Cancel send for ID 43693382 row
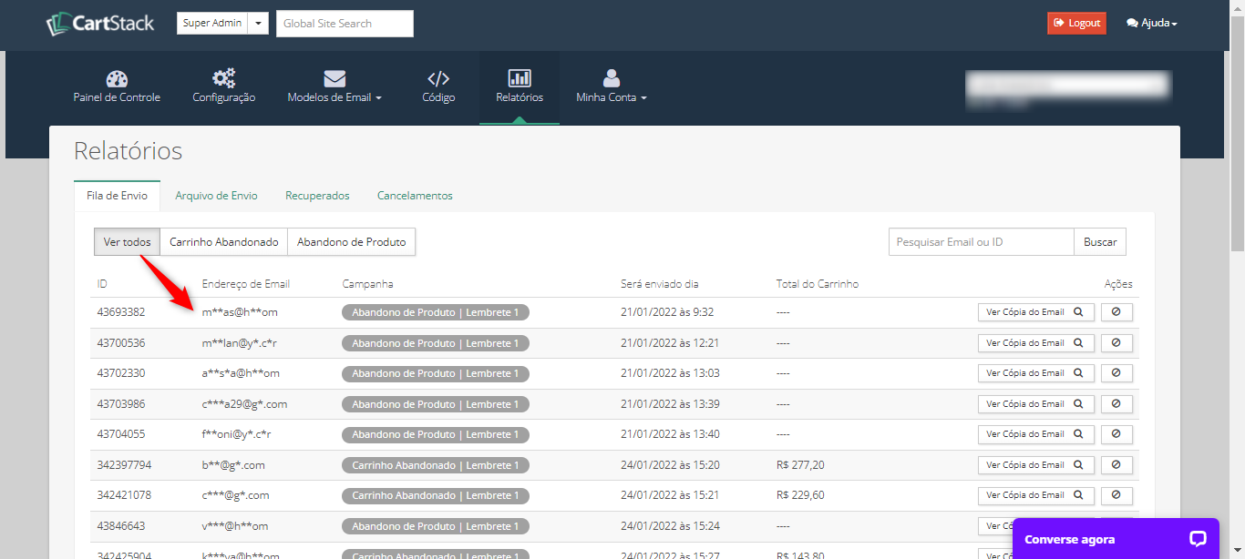Viewport: 1245px width, 559px height. (x=1116, y=312)
